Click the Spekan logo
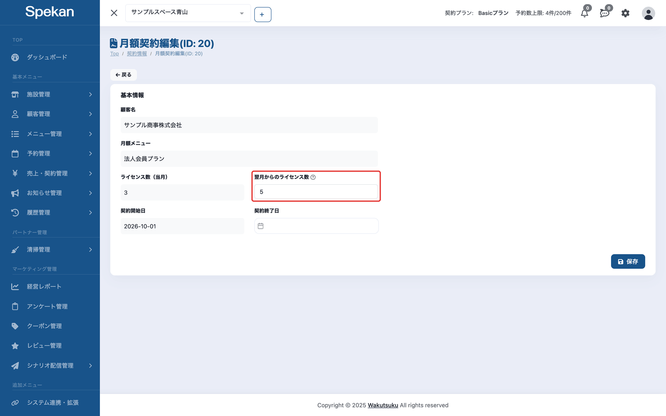 tap(50, 12)
